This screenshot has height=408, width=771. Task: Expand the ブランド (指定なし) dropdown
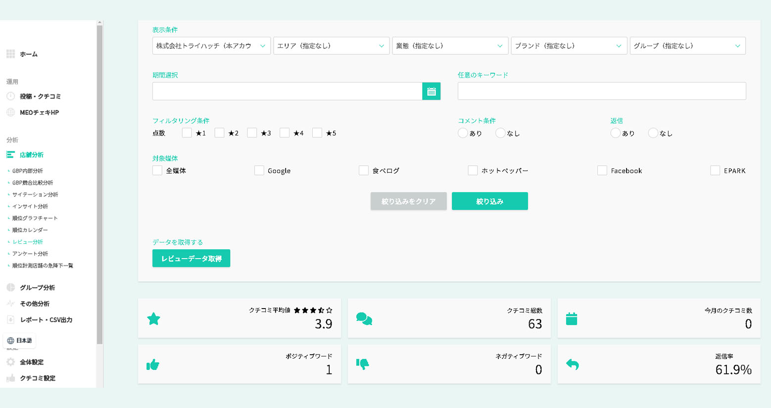(569, 46)
